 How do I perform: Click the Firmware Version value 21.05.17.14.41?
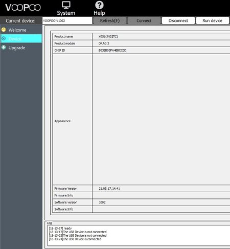(x=109, y=189)
